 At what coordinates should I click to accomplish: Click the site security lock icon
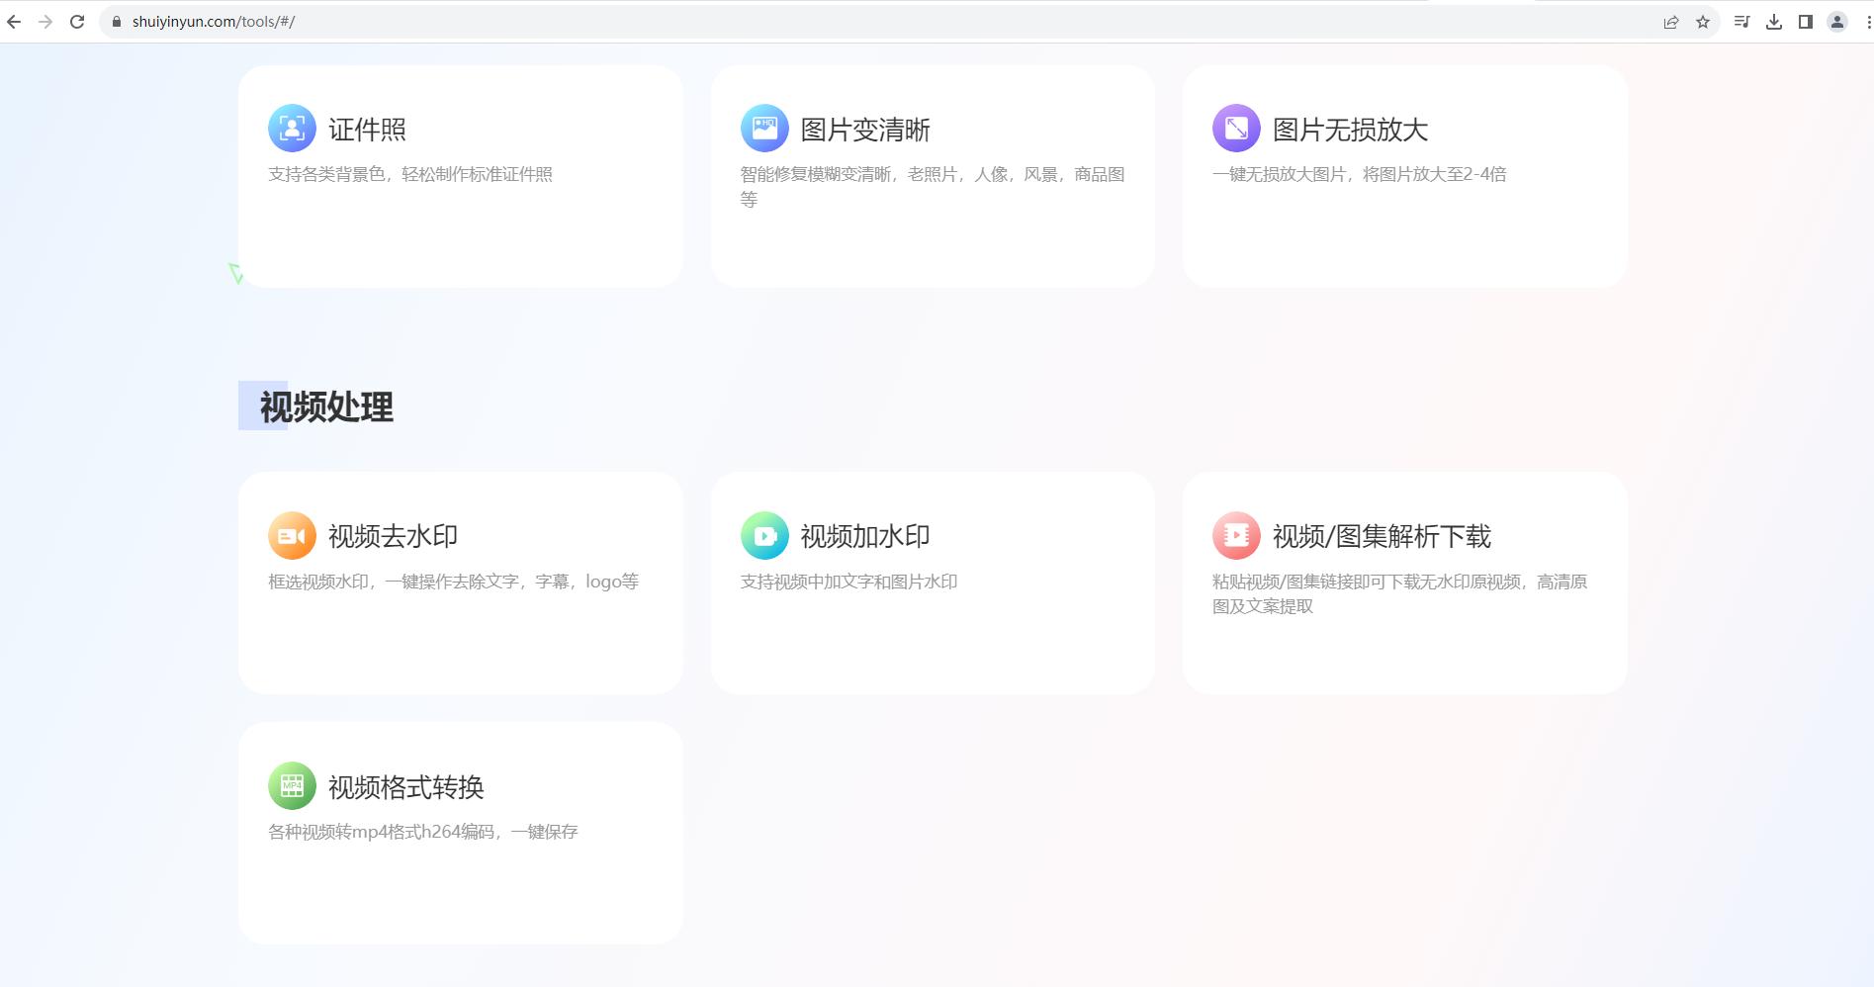pos(116,21)
